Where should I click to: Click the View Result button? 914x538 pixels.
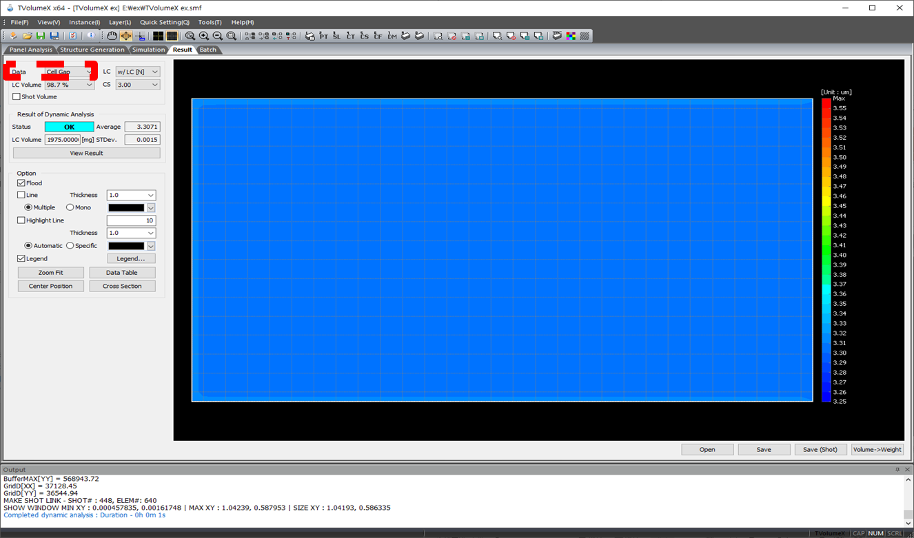[87, 153]
